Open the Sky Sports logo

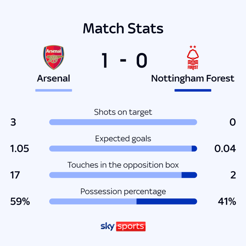123,227
